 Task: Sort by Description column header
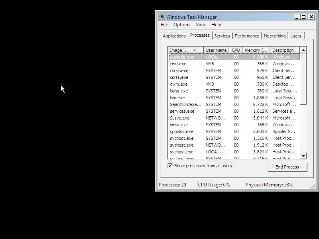coord(285,50)
